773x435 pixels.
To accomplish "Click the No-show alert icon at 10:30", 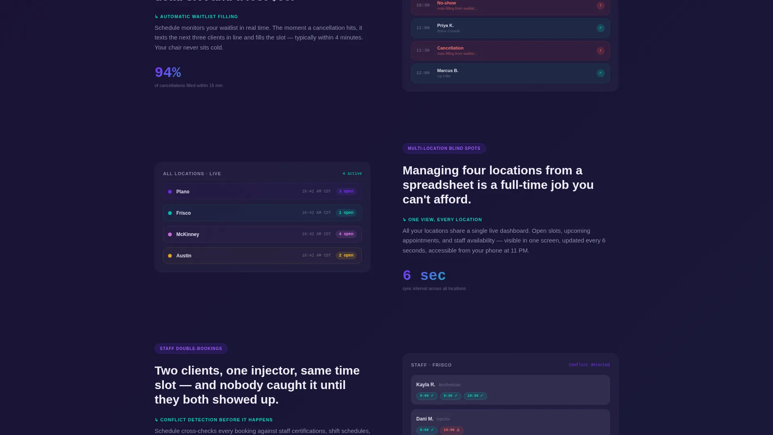I will [600, 6].
